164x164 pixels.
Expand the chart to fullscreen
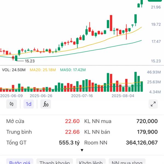coord(153,104)
